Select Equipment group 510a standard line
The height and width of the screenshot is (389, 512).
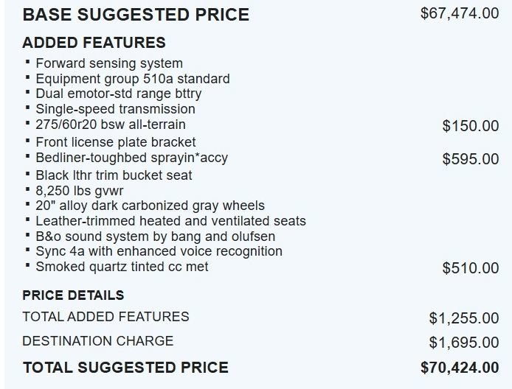[132, 78]
